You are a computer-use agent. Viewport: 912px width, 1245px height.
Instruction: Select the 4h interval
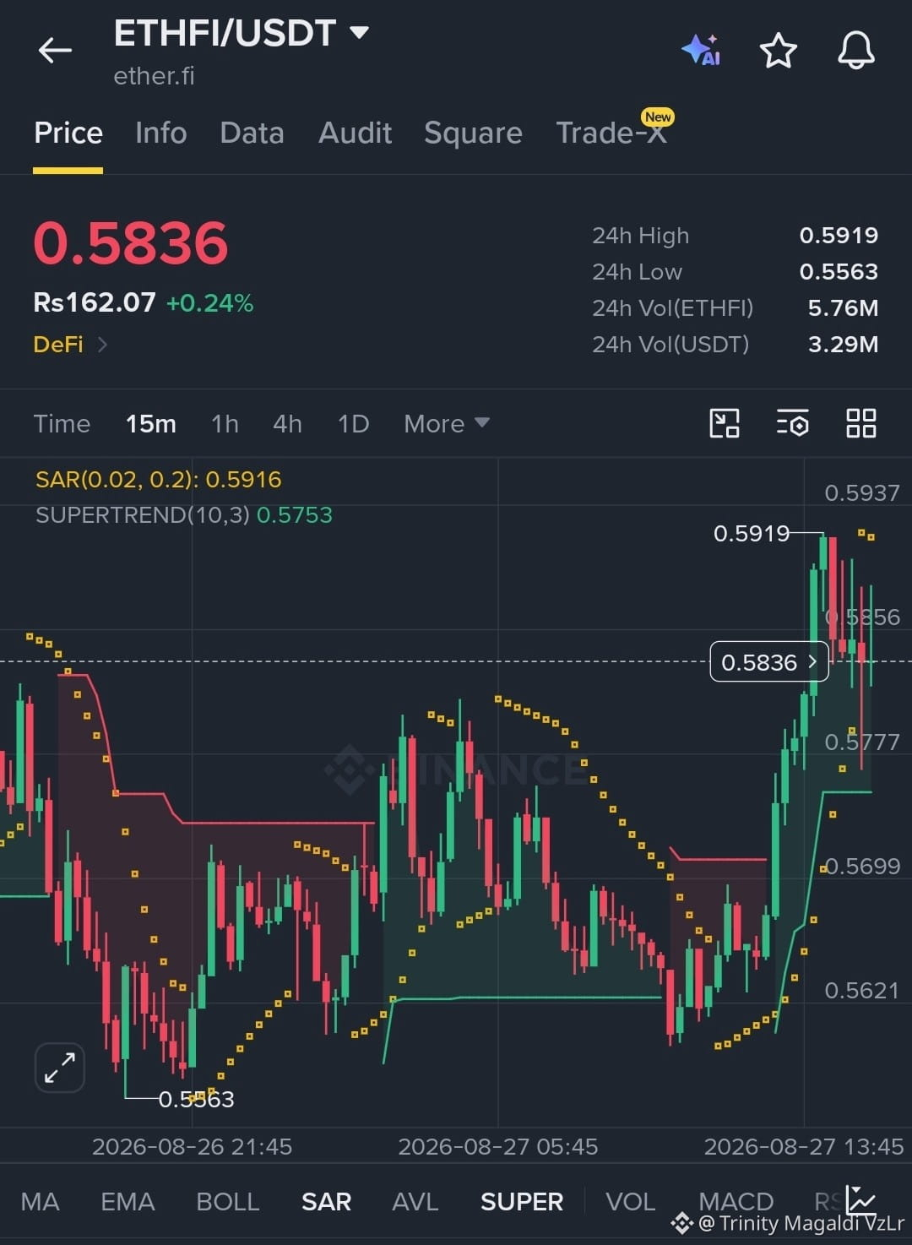[287, 423]
